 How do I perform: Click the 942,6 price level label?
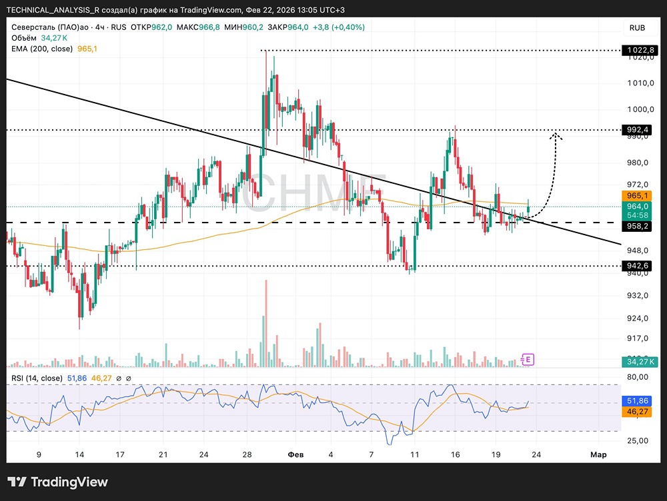[636, 266]
